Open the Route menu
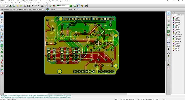The width and height of the screenshot is (185, 100). tap(16, 3)
